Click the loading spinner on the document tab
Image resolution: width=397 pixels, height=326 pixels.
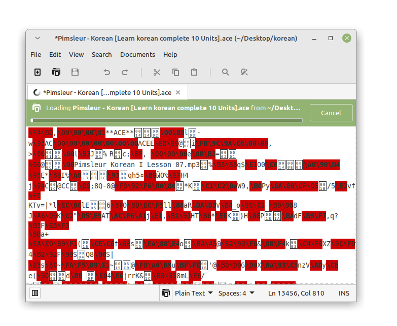click(x=37, y=93)
